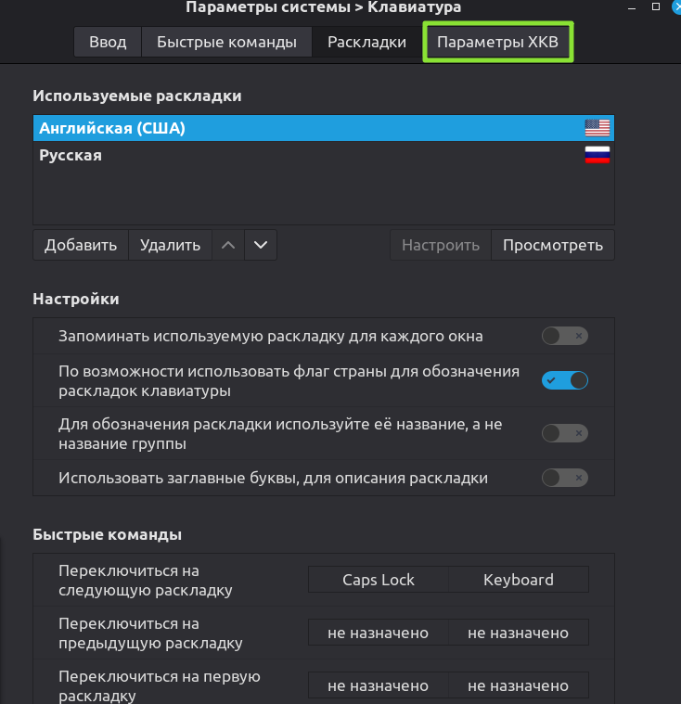Maximize the keyboard settings window
This screenshot has height=704, width=681.
(x=655, y=6)
